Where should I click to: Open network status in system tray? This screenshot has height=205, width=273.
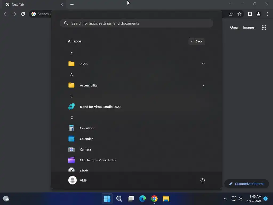coord(234,199)
